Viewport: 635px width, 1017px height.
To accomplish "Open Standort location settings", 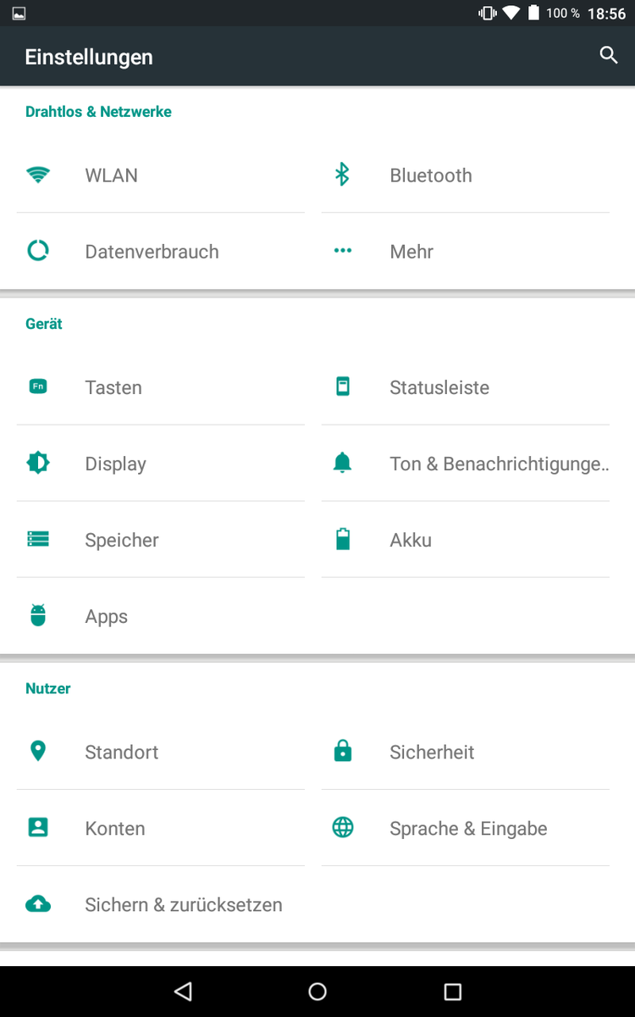I will pyautogui.click(x=122, y=752).
